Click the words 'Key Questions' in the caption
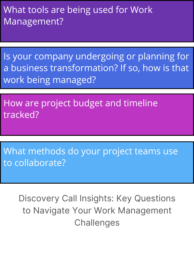The height and width of the screenshot is (259, 194). click(x=146, y=198)
